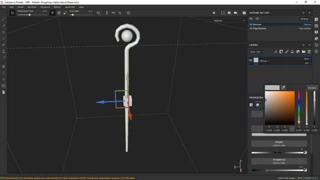Screen dimensions: 320x180
Task: Click the camera icon in the viewport toolbar
Action: point(244,13)
